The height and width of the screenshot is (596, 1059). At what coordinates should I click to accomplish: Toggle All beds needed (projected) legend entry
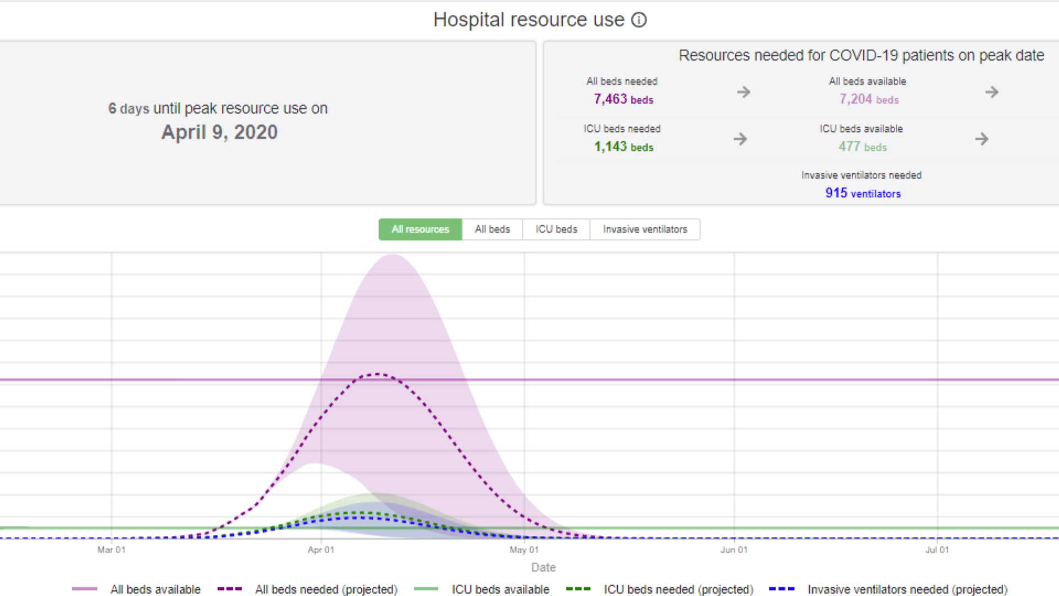(326, 589)
